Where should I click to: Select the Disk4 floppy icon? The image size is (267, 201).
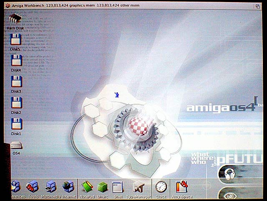tap(16, 60)
